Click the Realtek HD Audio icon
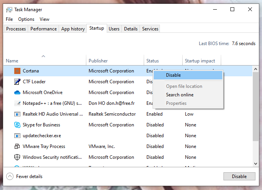Image resolution: width=262 pixels, height=190 pixels. tap(17, 114)
